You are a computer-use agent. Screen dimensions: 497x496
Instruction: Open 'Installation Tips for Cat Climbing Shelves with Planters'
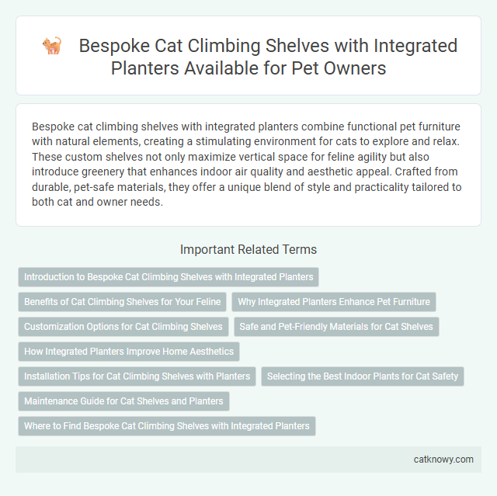tap(137, 376)
